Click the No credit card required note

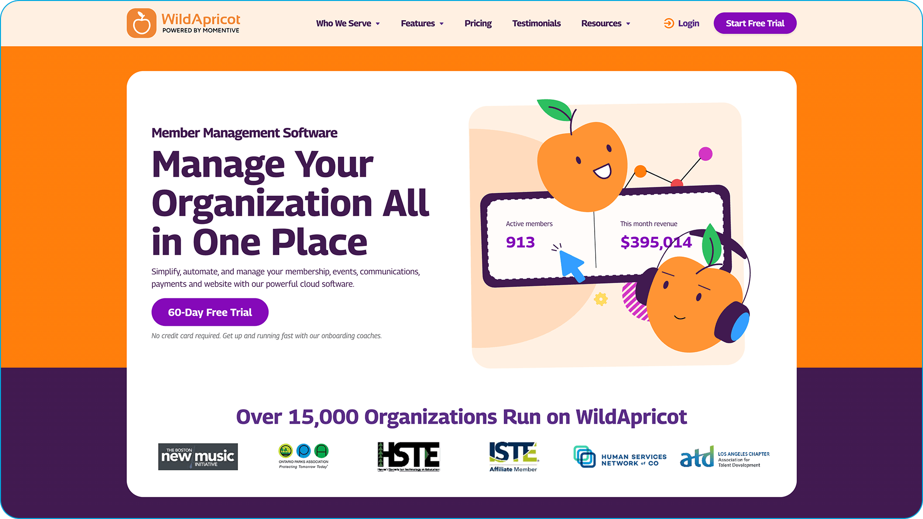[266, 336]
